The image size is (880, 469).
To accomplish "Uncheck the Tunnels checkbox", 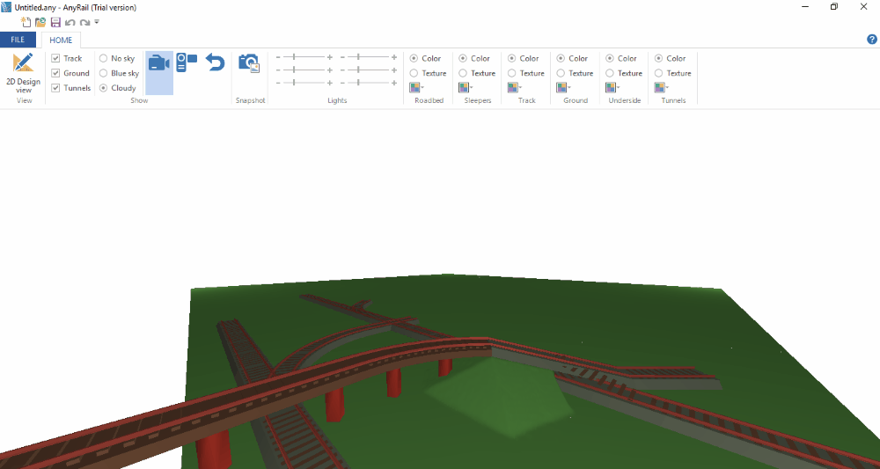I will pos(55,88).
